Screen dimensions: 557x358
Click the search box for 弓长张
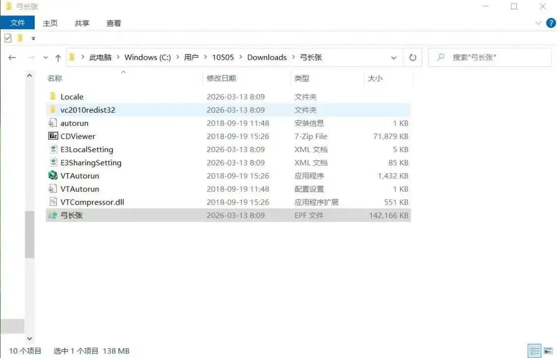(490, 57)
